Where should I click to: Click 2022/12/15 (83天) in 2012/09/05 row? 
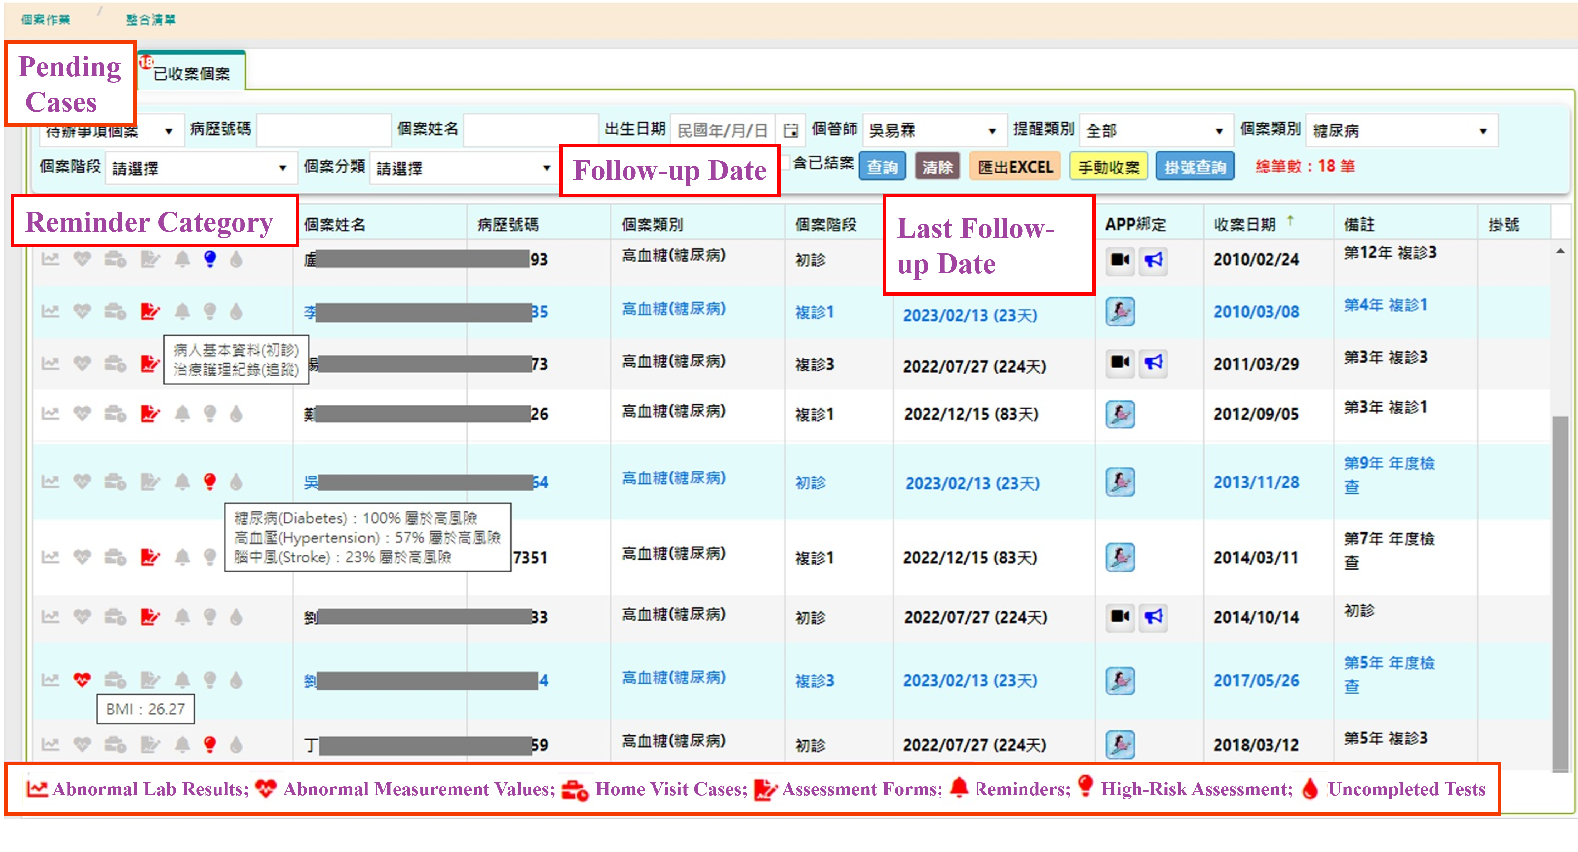tap(971, 414)
